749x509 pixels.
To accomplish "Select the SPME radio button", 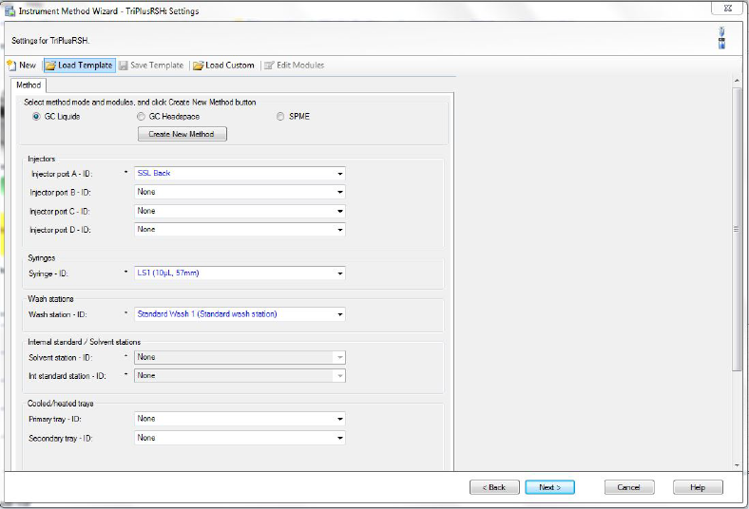I will [280, 117].
